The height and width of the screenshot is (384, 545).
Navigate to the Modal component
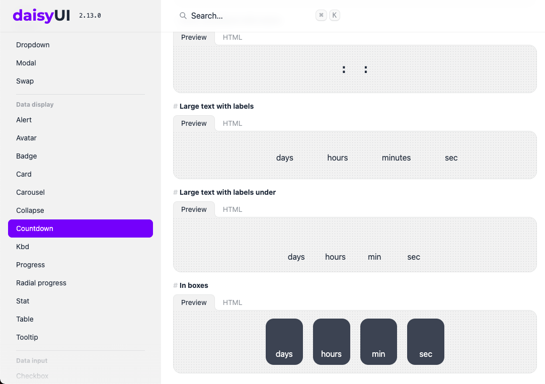click(26, 63)
